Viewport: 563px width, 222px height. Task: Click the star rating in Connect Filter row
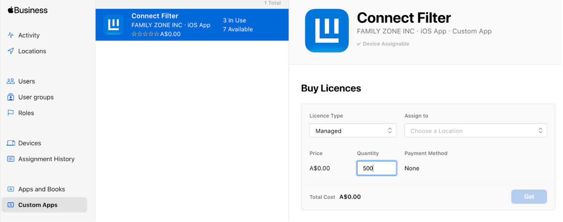click(145, 34)
